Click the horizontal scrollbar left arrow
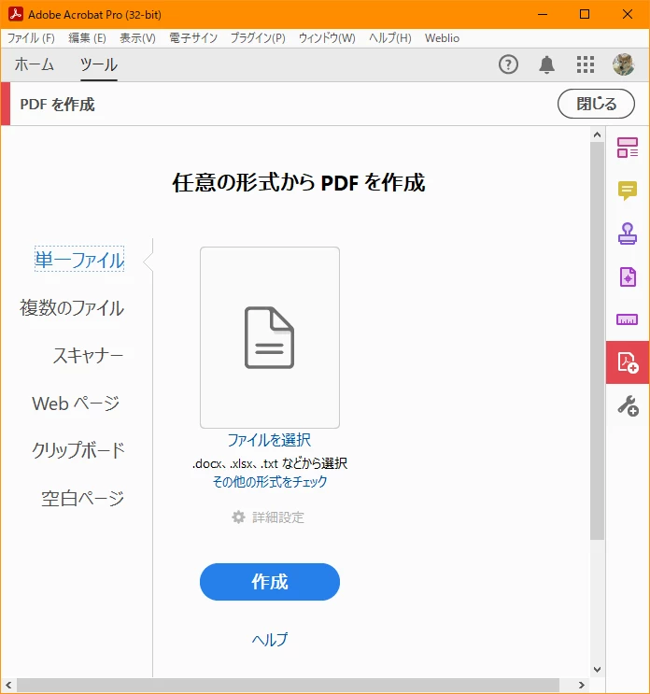650x694 pixels. pyautogui.click(x=8, y=686)
